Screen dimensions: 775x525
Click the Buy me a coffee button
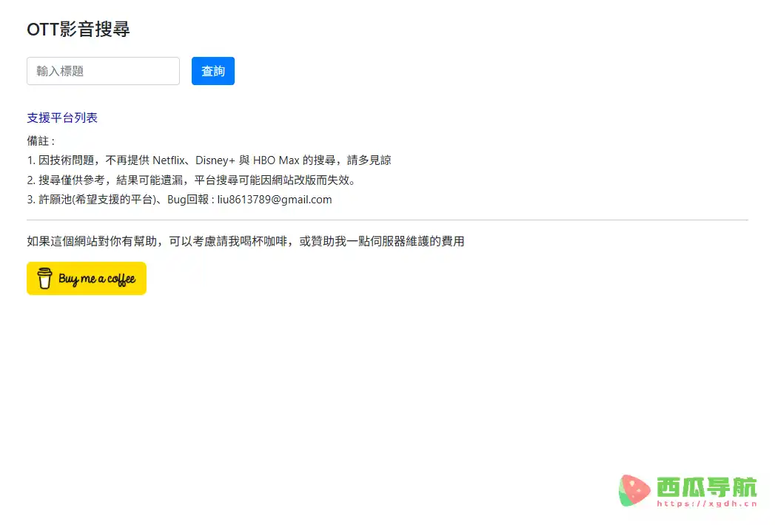tap(87, 279)
